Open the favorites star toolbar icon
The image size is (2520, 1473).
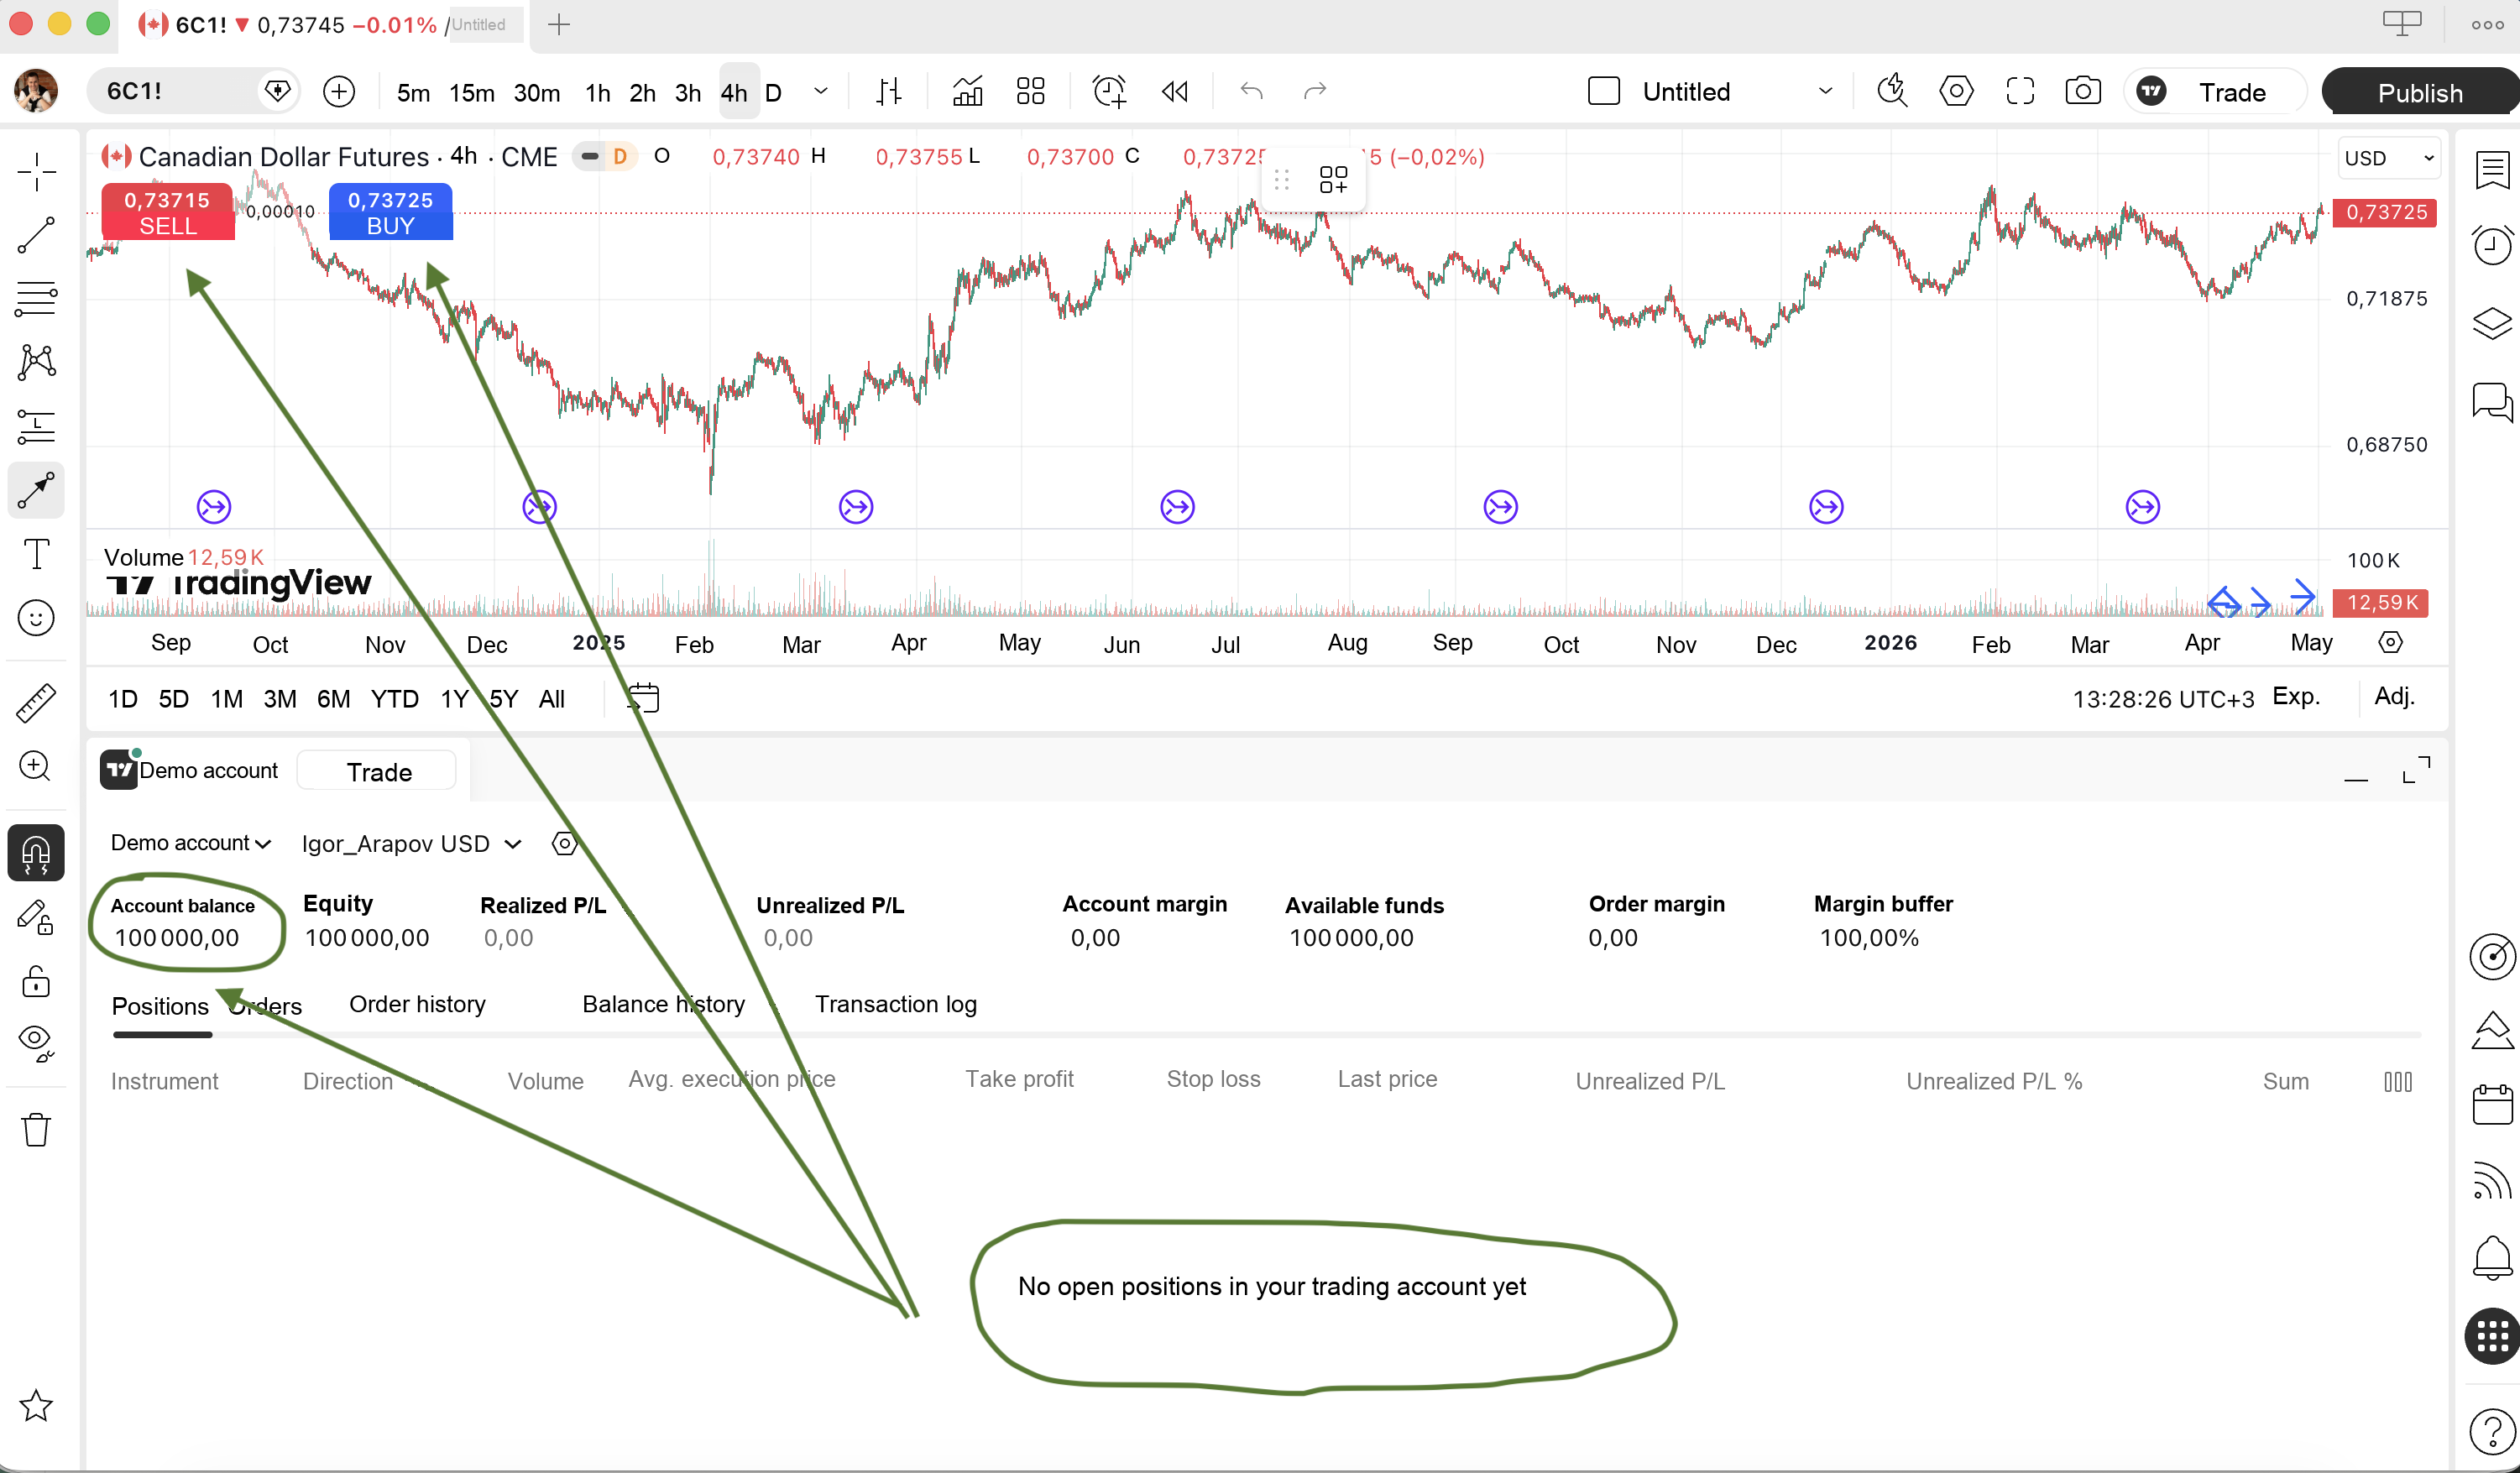pos(37,1406)
